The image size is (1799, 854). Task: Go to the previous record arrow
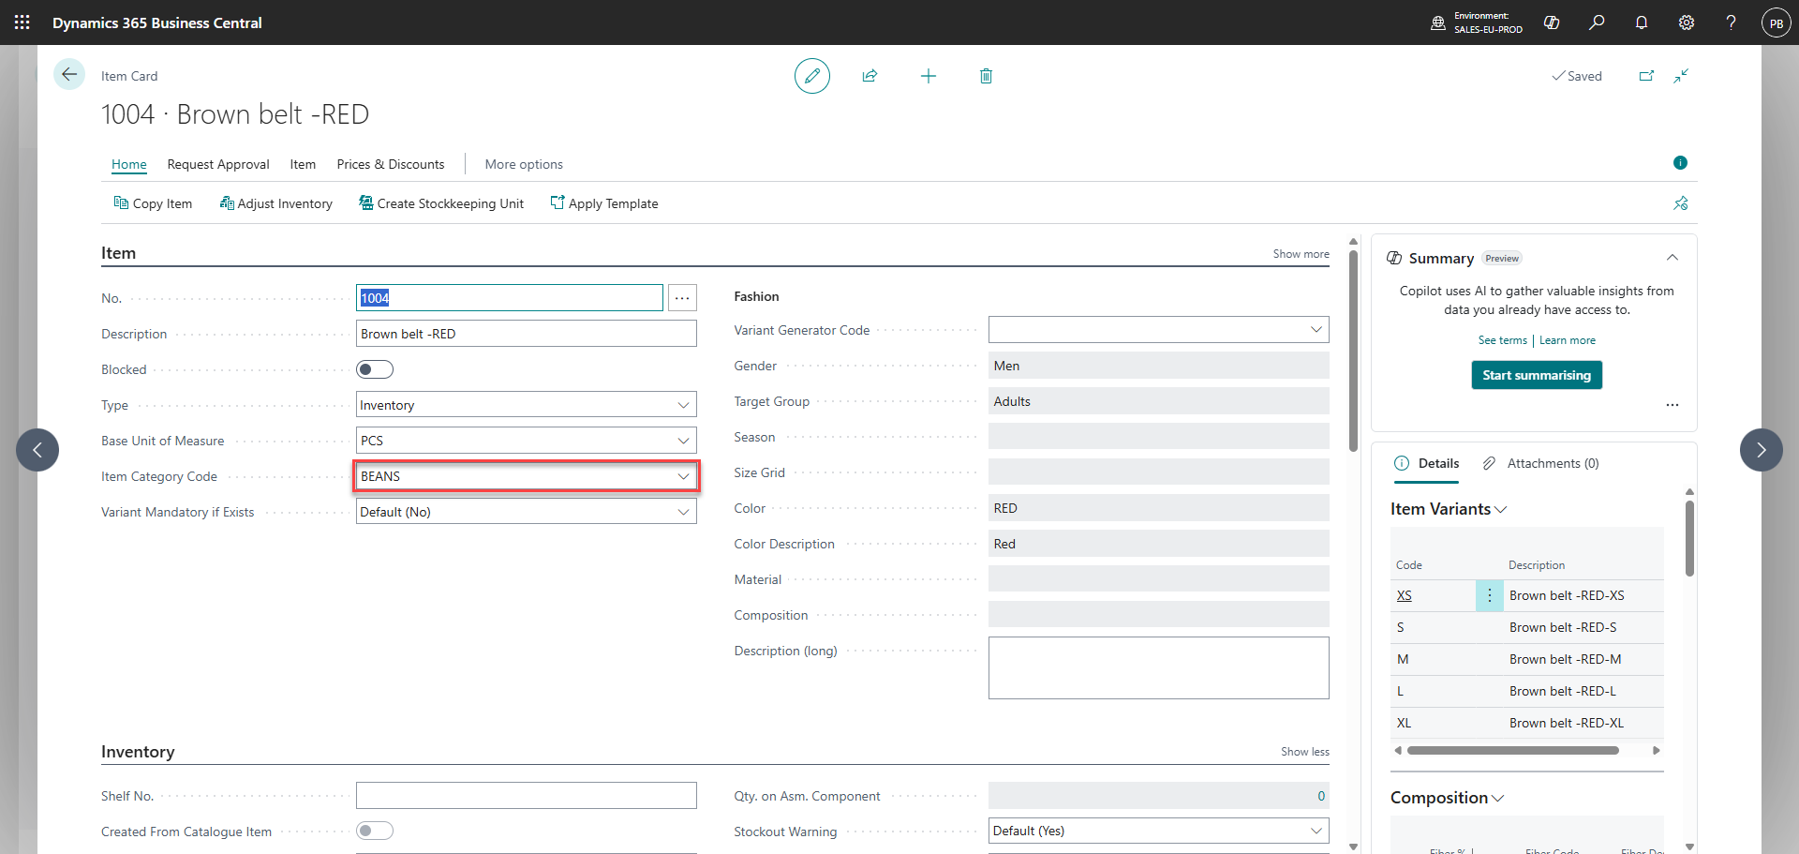[37, 450]
